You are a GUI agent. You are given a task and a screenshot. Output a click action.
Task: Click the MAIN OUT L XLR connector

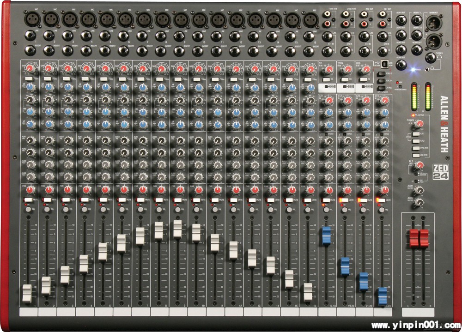coord(435,22)
